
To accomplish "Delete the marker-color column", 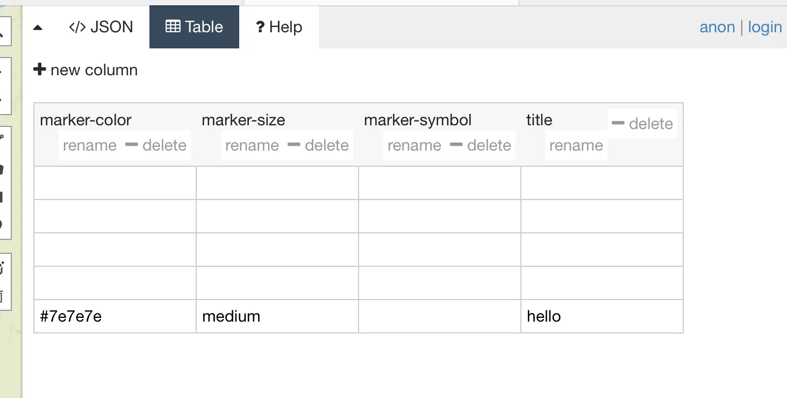I will click(156, 145).
